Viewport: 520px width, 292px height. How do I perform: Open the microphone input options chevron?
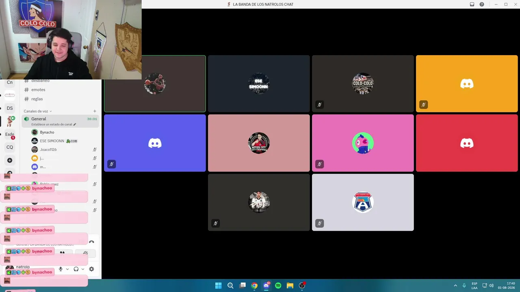67,269
